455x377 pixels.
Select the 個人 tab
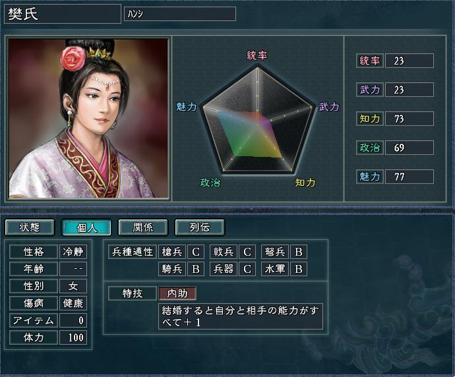point(86,227)
